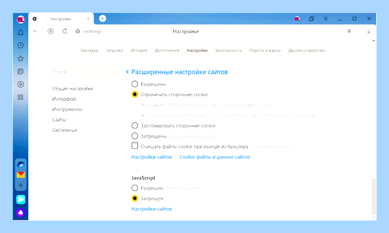Click the JavaScript section heading
The width and height of the screenshot is (389, 233).
pos(143,178)
